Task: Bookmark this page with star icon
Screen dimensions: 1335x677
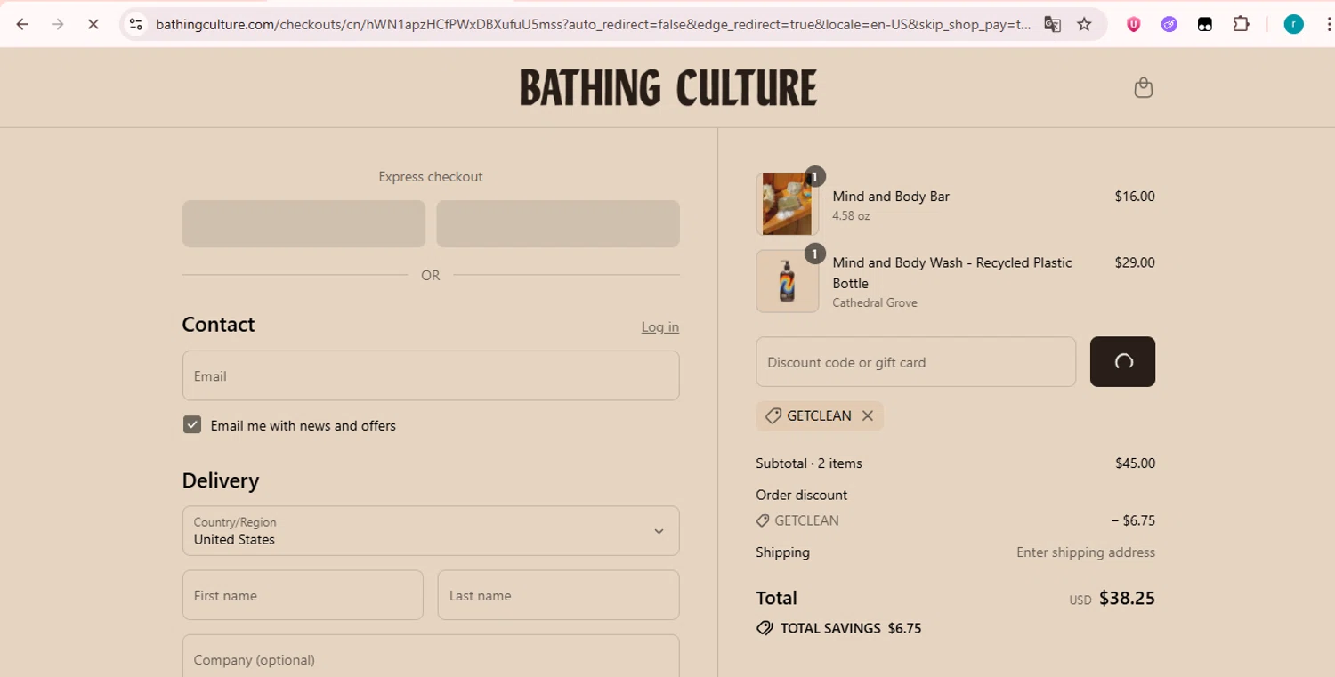Action: click(1084, 24)
